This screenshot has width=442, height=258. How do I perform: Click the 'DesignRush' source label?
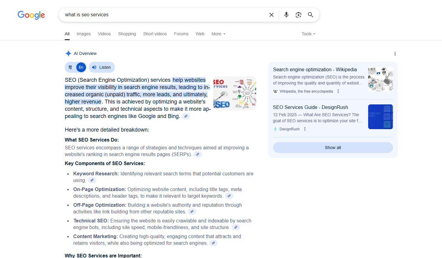(289, 129)
